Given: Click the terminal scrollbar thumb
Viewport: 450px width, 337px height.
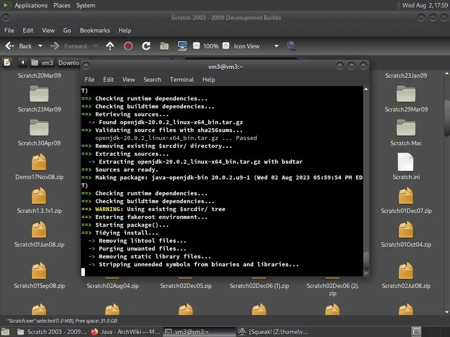Looking at the screenshot, I should pyautogui.click(x=366, y=261).
